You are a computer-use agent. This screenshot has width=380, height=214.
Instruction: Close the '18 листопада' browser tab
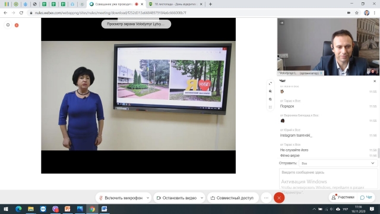click(201, 4)
